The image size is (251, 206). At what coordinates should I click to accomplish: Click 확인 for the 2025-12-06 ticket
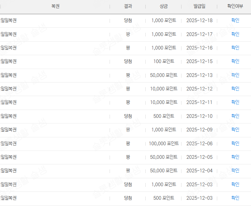235,144
